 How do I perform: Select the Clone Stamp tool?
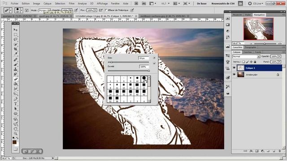click(x=16, y=69)
